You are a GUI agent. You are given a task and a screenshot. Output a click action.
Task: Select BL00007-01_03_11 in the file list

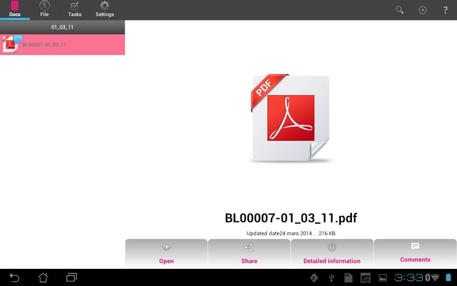[x=62, y=45]
